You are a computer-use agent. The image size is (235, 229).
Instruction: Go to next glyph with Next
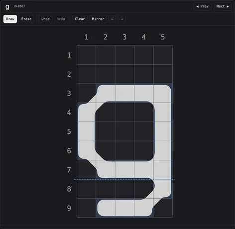pos(223,6)
